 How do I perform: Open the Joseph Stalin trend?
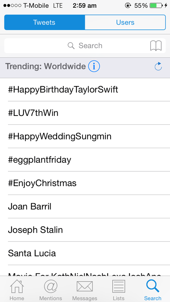pos(85,230)
